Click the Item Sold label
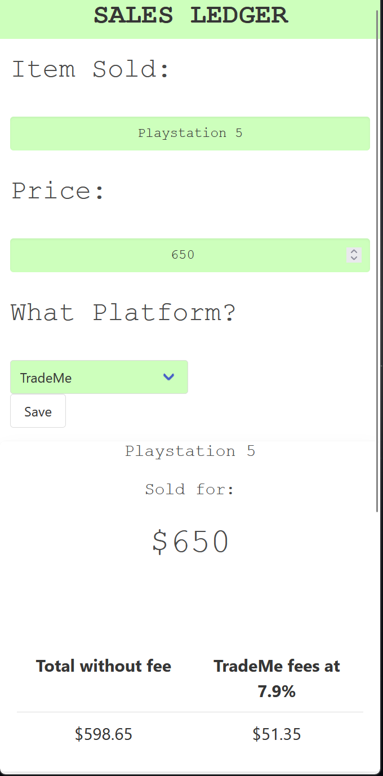Screen dimensions: 383x776 pyautogui.click(x=91, y=69)
